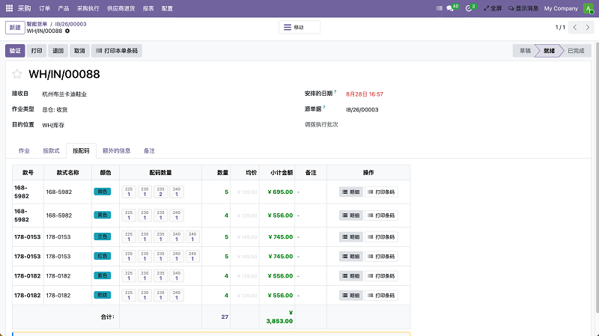
Task: Select the 就绪 status stage
Action: click(549, 51)
